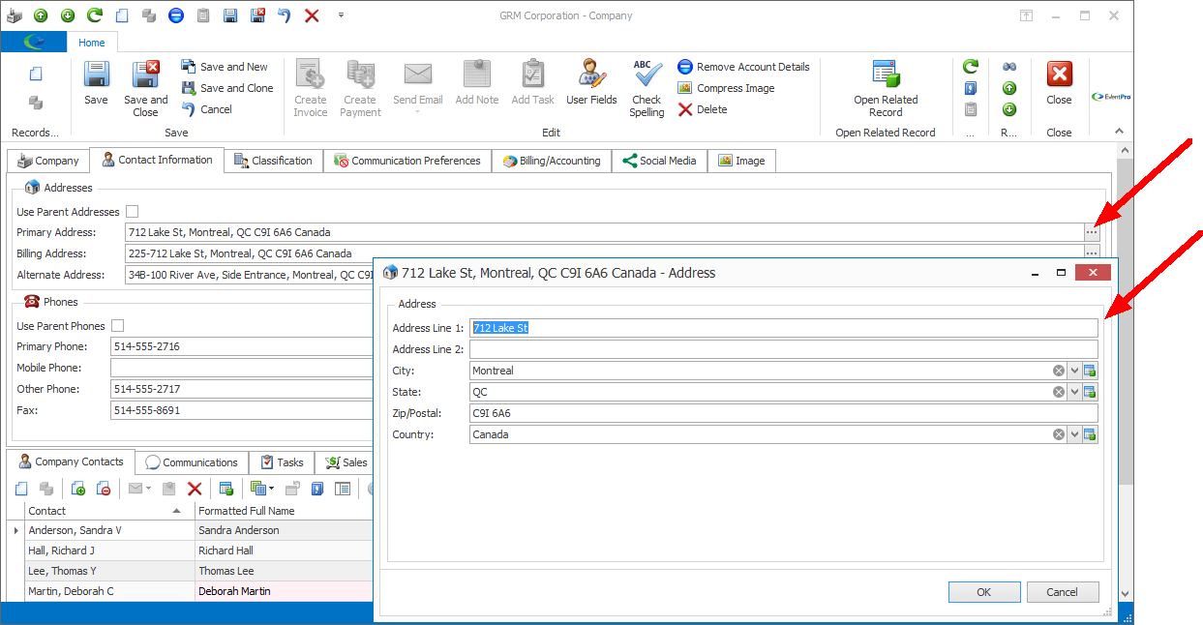Switch to the Communications tab

(192, 462)
